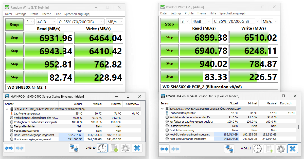Click thermometer icon for Laufwerkstemperatur in right HWiNFO
The height and width of the screenshot is (159, 304).
167,113
